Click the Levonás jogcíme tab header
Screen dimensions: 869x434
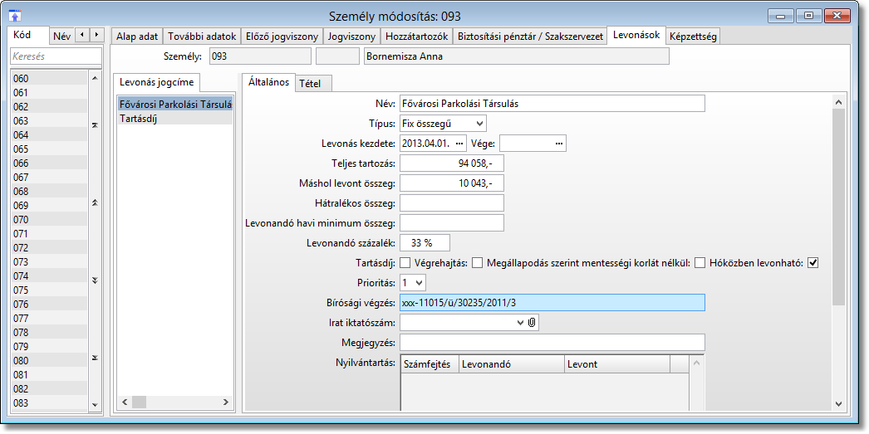tap(157, 82)
